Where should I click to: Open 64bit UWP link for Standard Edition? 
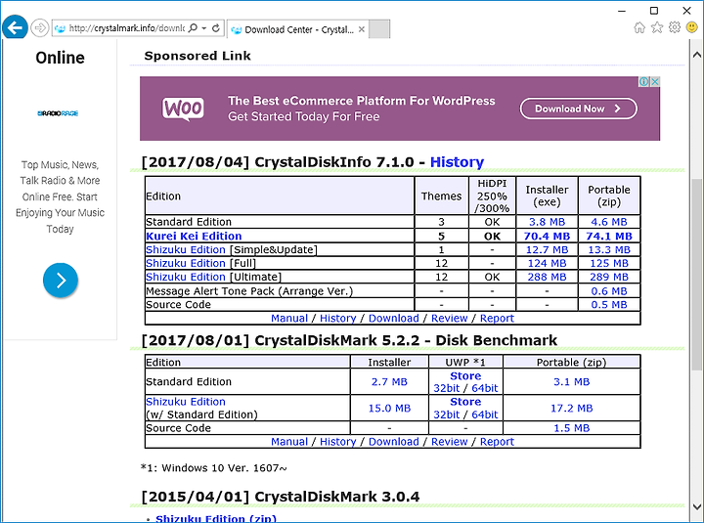[x=485, y=388]
